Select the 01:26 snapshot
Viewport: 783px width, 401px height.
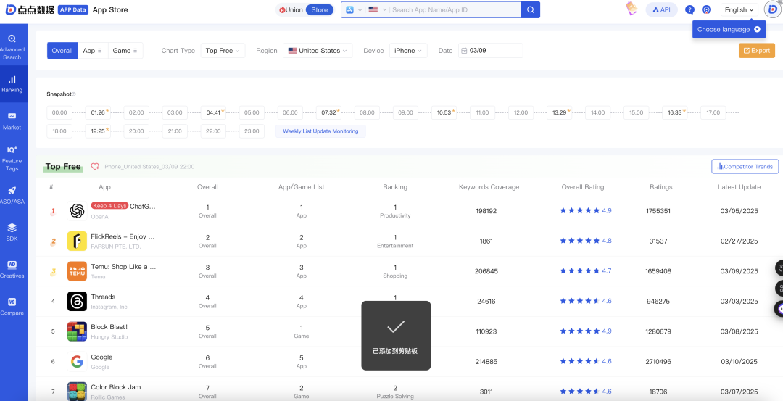click(98, 112)
